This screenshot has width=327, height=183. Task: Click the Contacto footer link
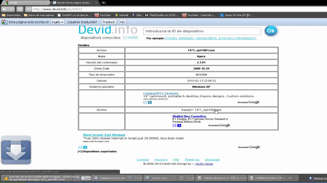(143, 160)
